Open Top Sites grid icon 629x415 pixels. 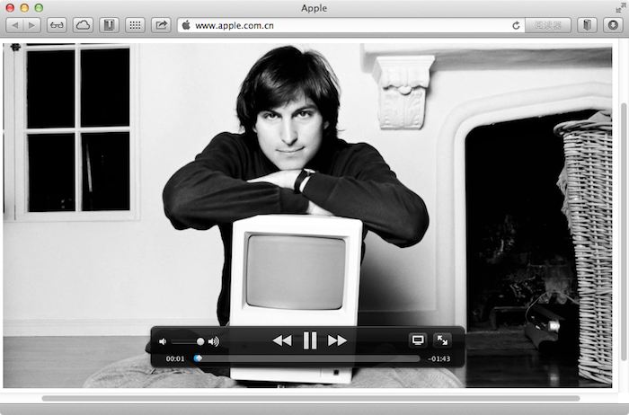coord(135,26)
